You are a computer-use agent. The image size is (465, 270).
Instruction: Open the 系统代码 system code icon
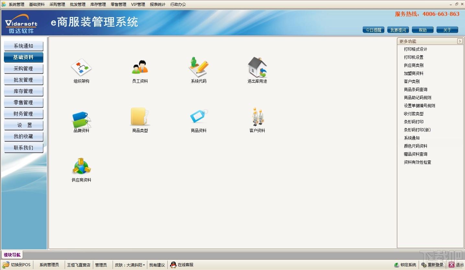point(198,67)
